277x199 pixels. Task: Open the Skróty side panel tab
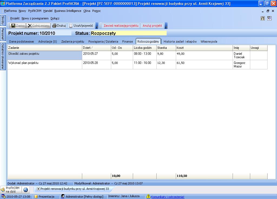pyautogui.click(x=3, y=20)
